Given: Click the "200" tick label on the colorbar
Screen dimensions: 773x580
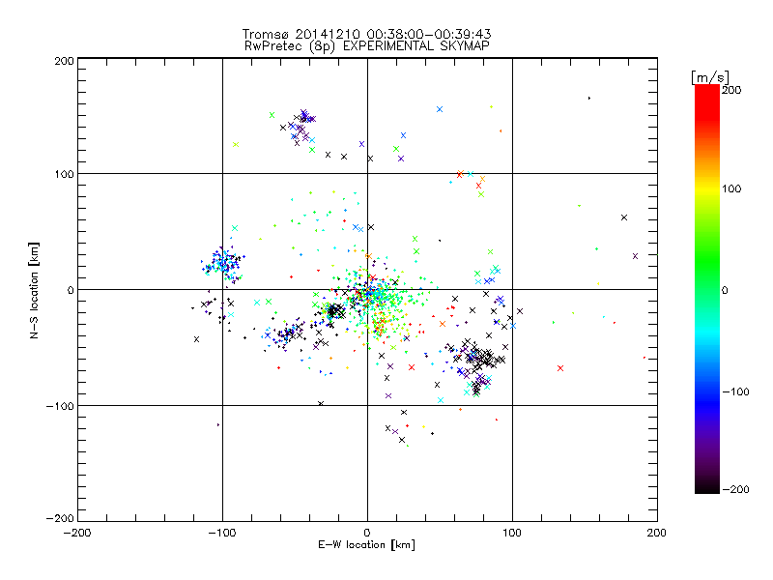Looking at the screenshot, I should click(x=731, y=90).
